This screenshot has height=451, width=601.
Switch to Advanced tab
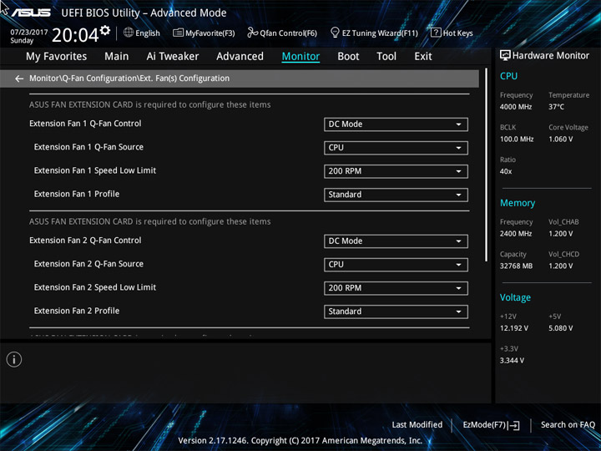[x=240, y=57]
